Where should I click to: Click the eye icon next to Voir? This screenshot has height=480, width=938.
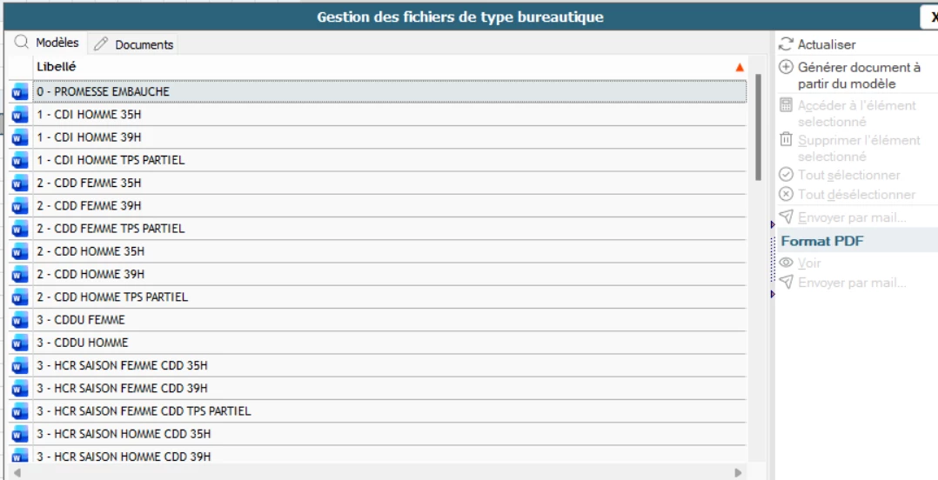[x=786, y=263]
